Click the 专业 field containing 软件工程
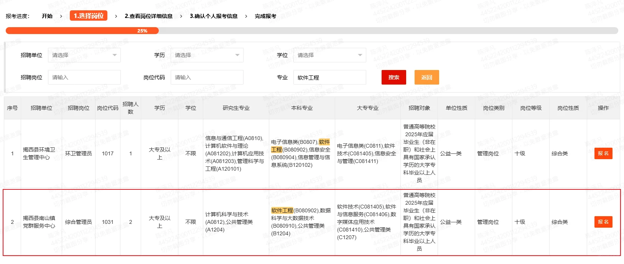This screenshot has height=264, width=624. (x=329, y=77)
